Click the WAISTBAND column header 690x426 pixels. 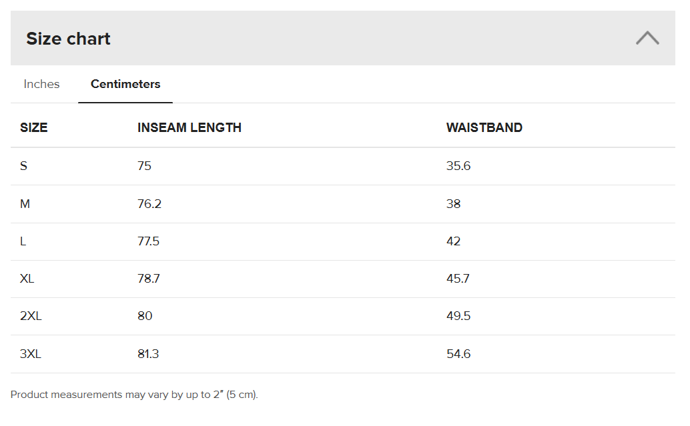(484, 127)
